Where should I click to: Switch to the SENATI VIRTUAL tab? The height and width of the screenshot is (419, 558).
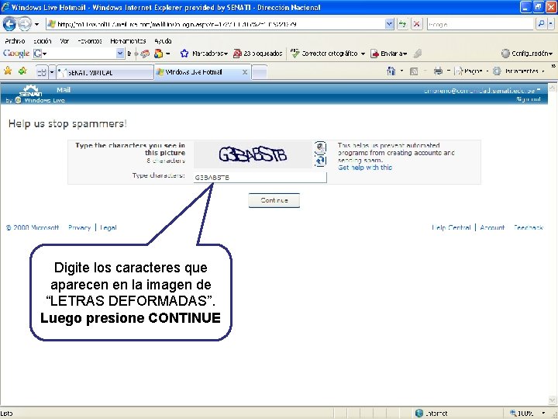tap(105, 72)
